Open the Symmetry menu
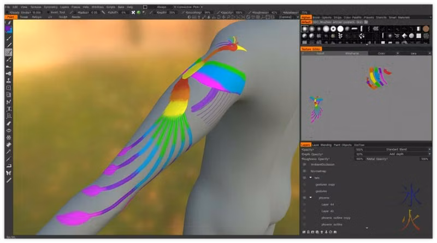Viewport: 437px width, 243px height. point(50,7)
